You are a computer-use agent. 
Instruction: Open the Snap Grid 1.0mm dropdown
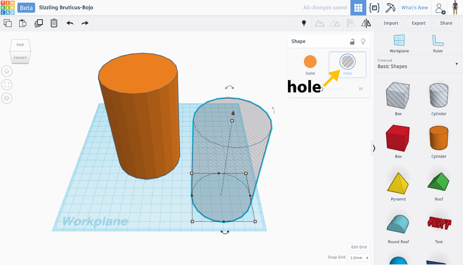pyautogui.click(x=359, y=258)
